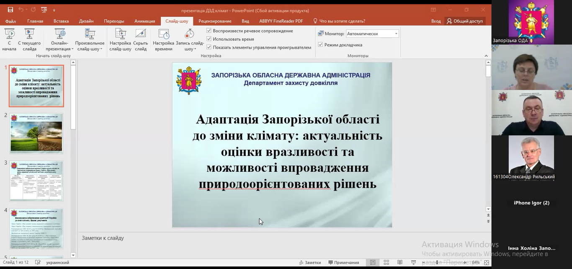Switch to the 'Дизайн' tab
Screen dimensions: 572x269
tap(86, 21)
